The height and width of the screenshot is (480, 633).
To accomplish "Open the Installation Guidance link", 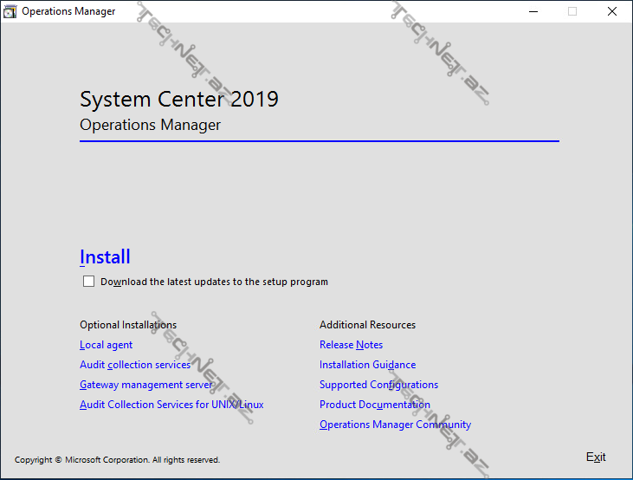I will click(x=367, y=365).
